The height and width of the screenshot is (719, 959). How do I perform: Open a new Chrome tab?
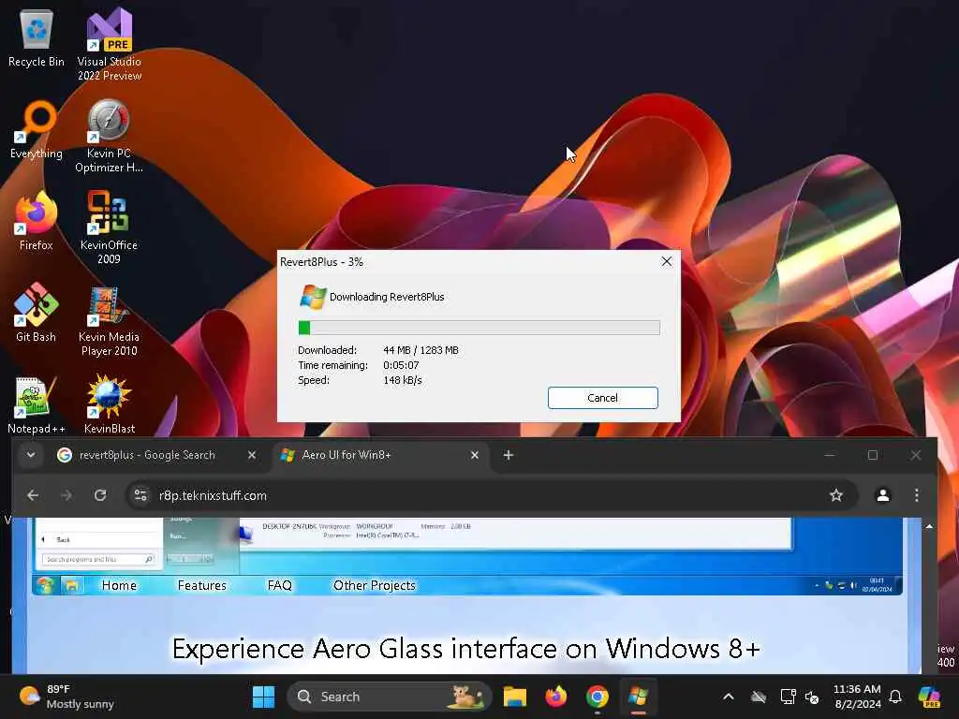(x=509, y=455)
